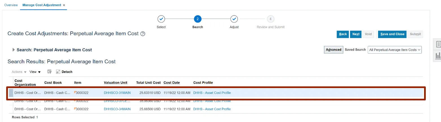Open the Saved Search dropdown
441x122 pixels.
(x=394, y=50)
